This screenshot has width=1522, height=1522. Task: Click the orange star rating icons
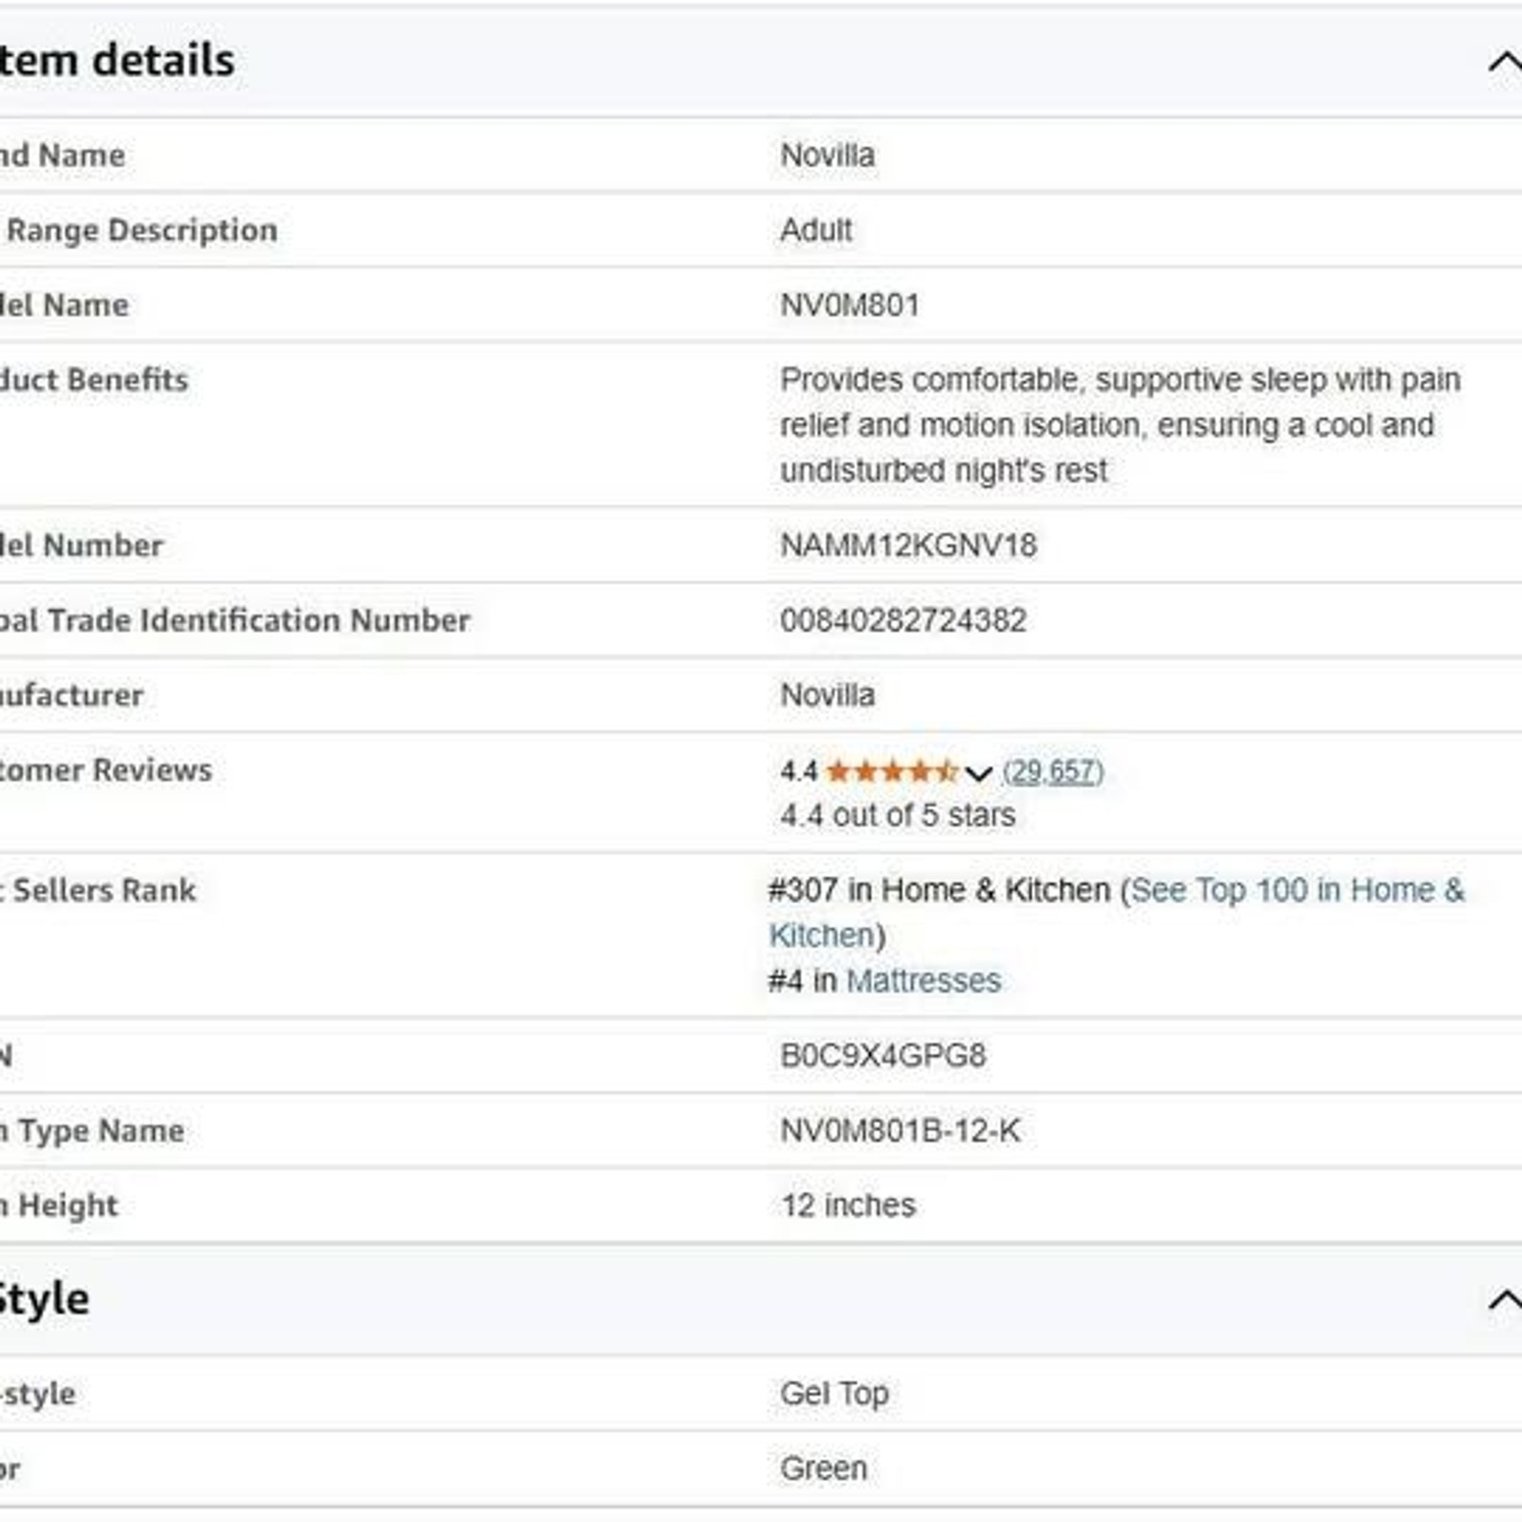coord(891,771)
